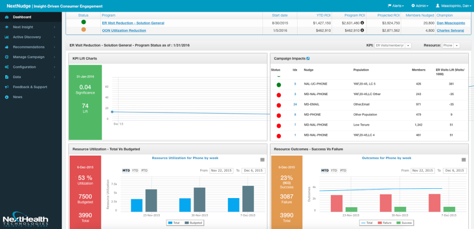Click the Recommendations thumbs-up icon
The height and width of the screenshot is (229, 474).
(x=6, y=47)
